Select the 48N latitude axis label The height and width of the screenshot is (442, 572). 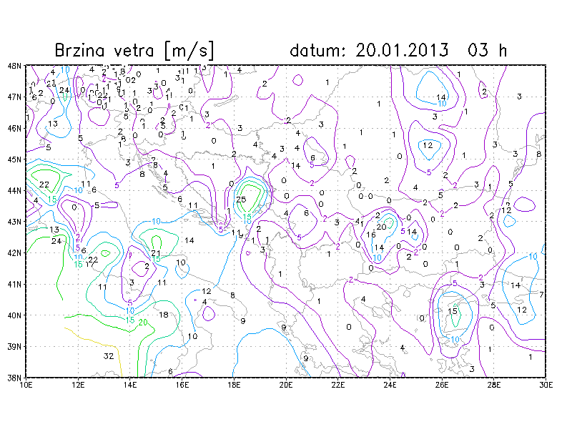click(14, 66)
